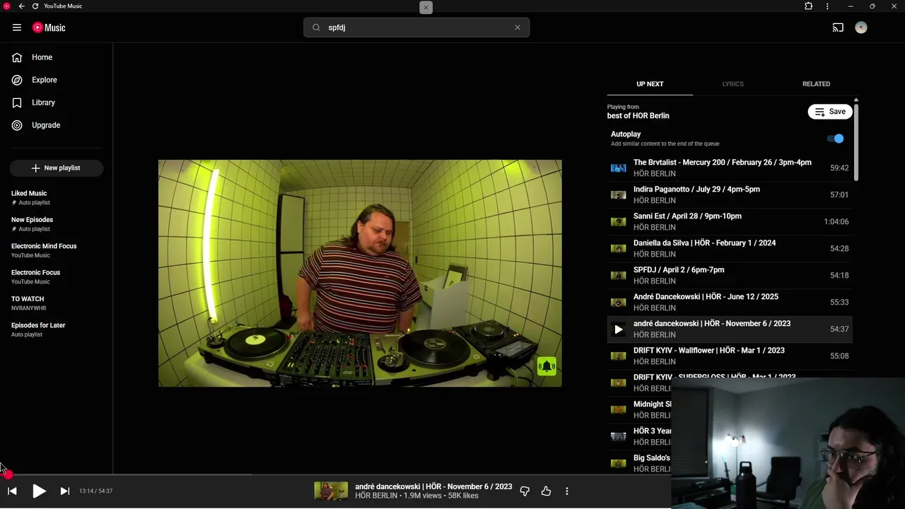Switch to the UP NEXT tab

650,84
